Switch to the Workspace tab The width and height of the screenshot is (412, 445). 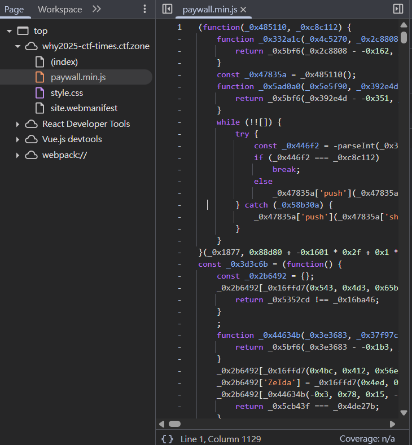click(60, 9)
